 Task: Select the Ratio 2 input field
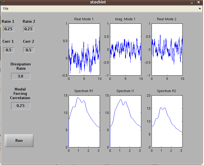(28, 29)
